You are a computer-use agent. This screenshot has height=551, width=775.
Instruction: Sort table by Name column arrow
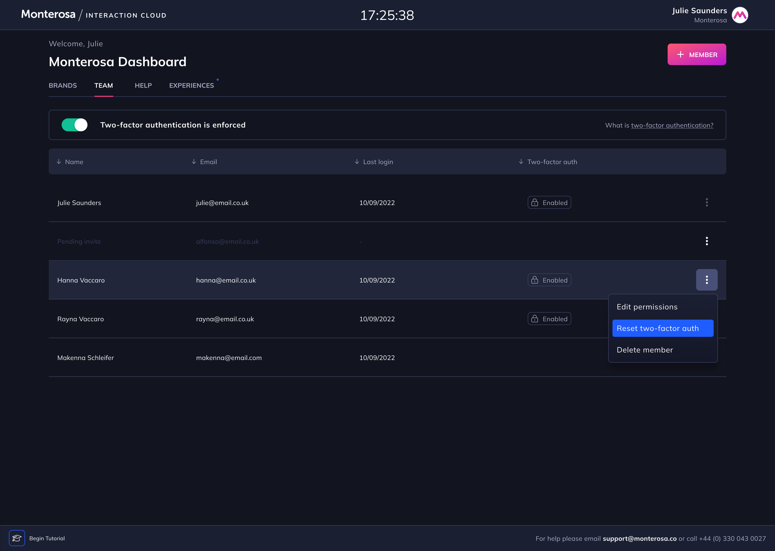point(59,162)
